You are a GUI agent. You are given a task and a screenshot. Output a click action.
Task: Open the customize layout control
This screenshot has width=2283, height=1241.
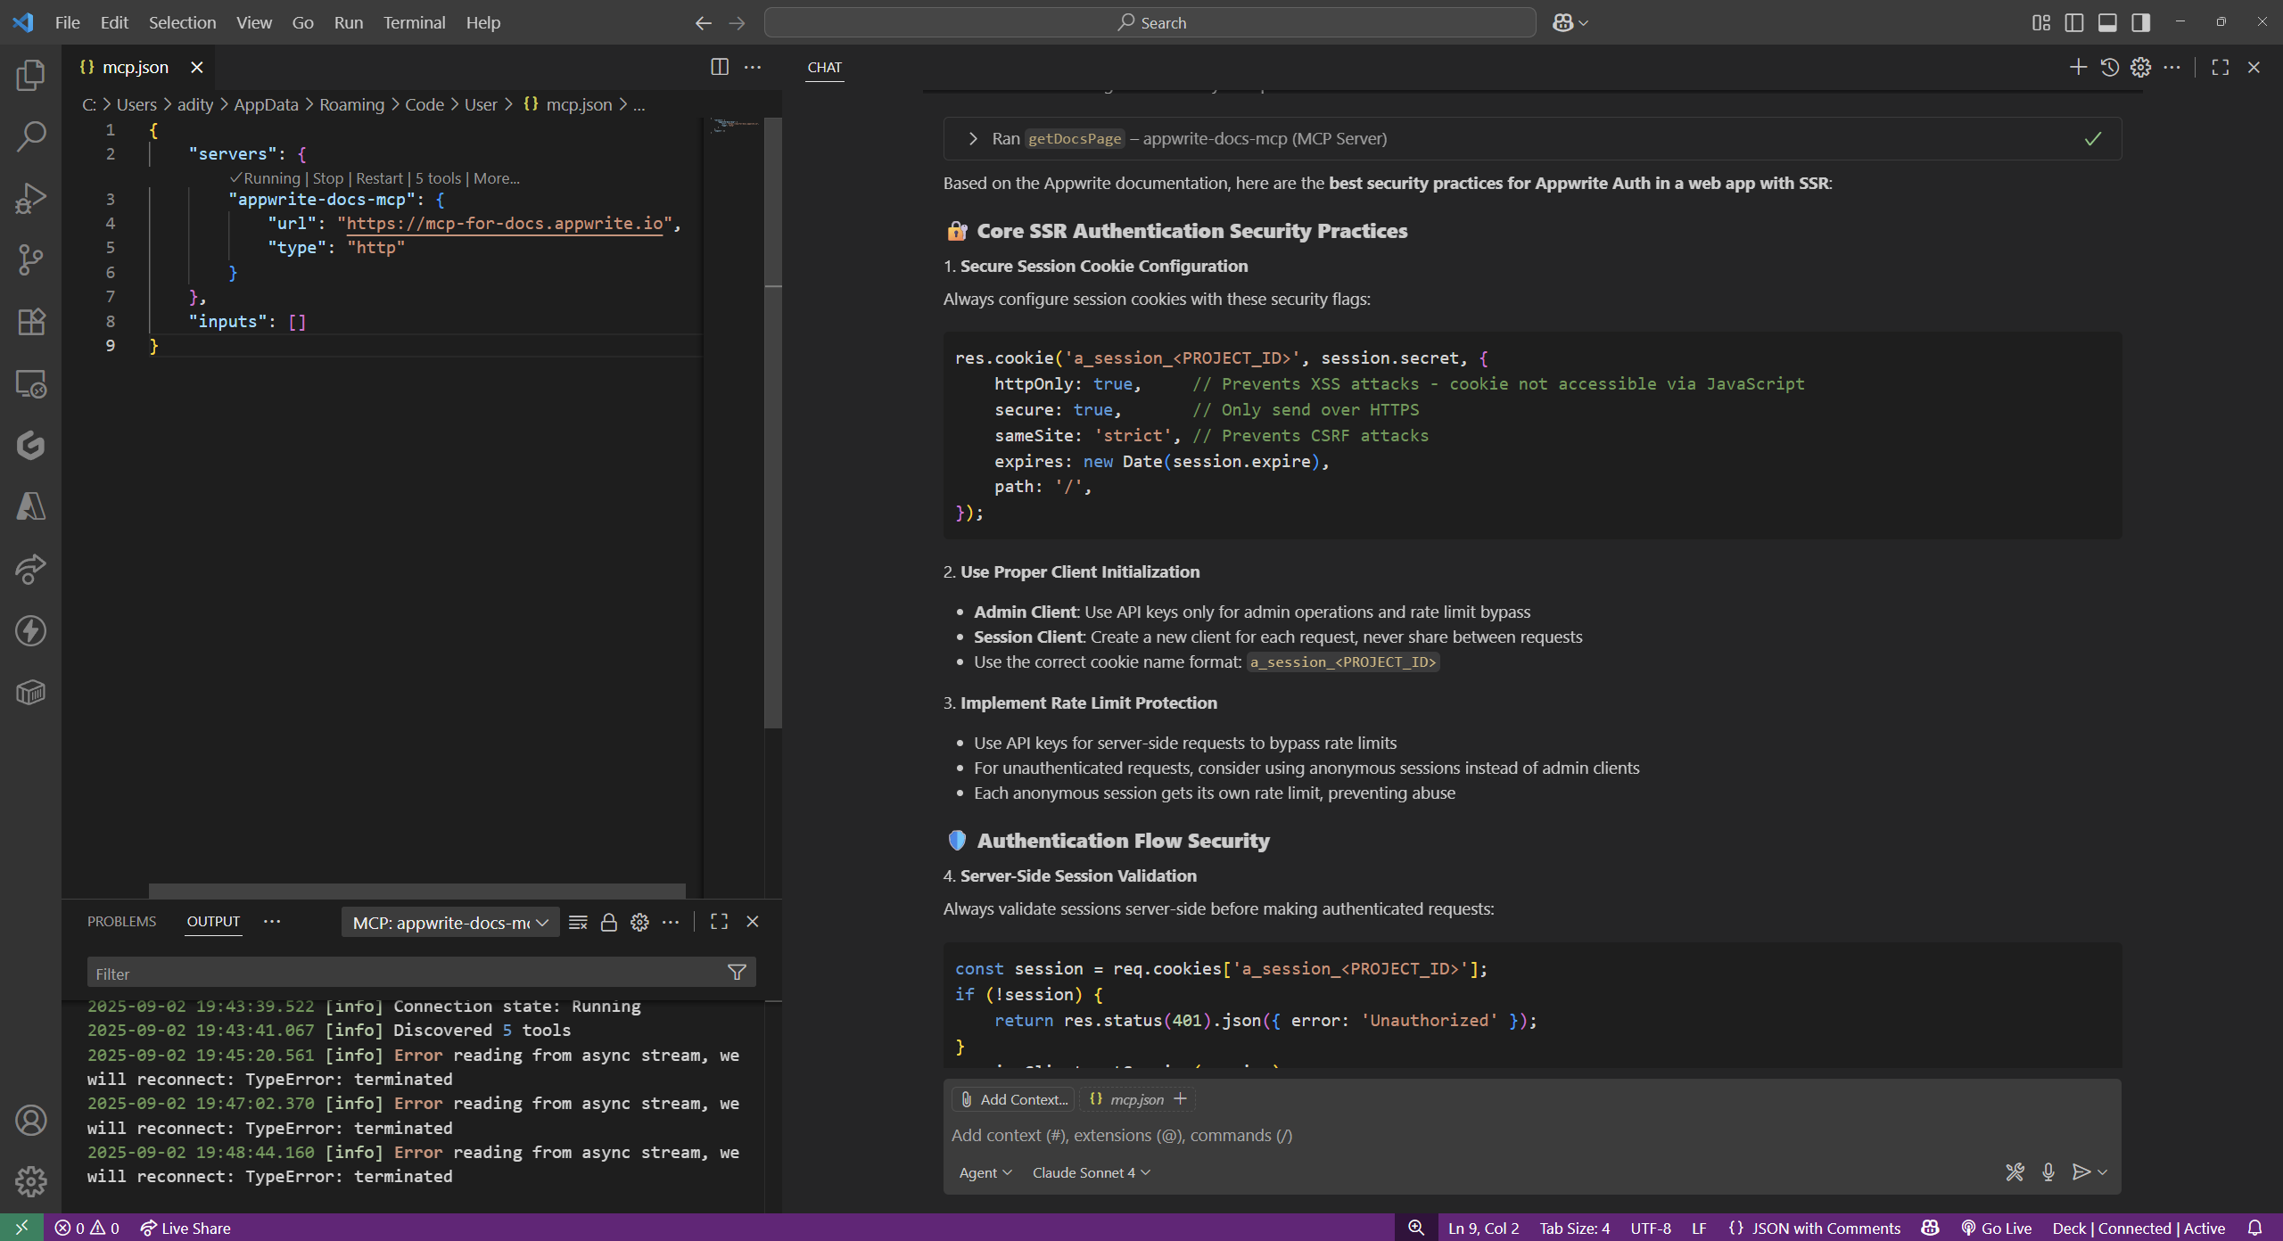click(x=2041, y=22)
